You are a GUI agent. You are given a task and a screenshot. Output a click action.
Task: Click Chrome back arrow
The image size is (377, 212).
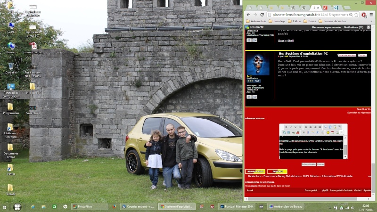pos(249,15)
